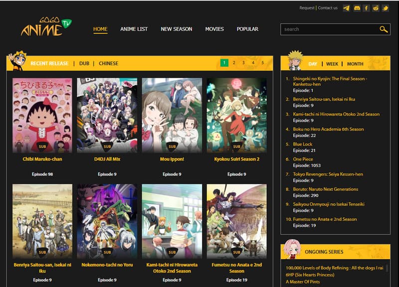Viewport: 399px width, 287px height.
Task: Click Episode: 290 under Boruto
Action: pyautogui.click(x=306, y=195)
